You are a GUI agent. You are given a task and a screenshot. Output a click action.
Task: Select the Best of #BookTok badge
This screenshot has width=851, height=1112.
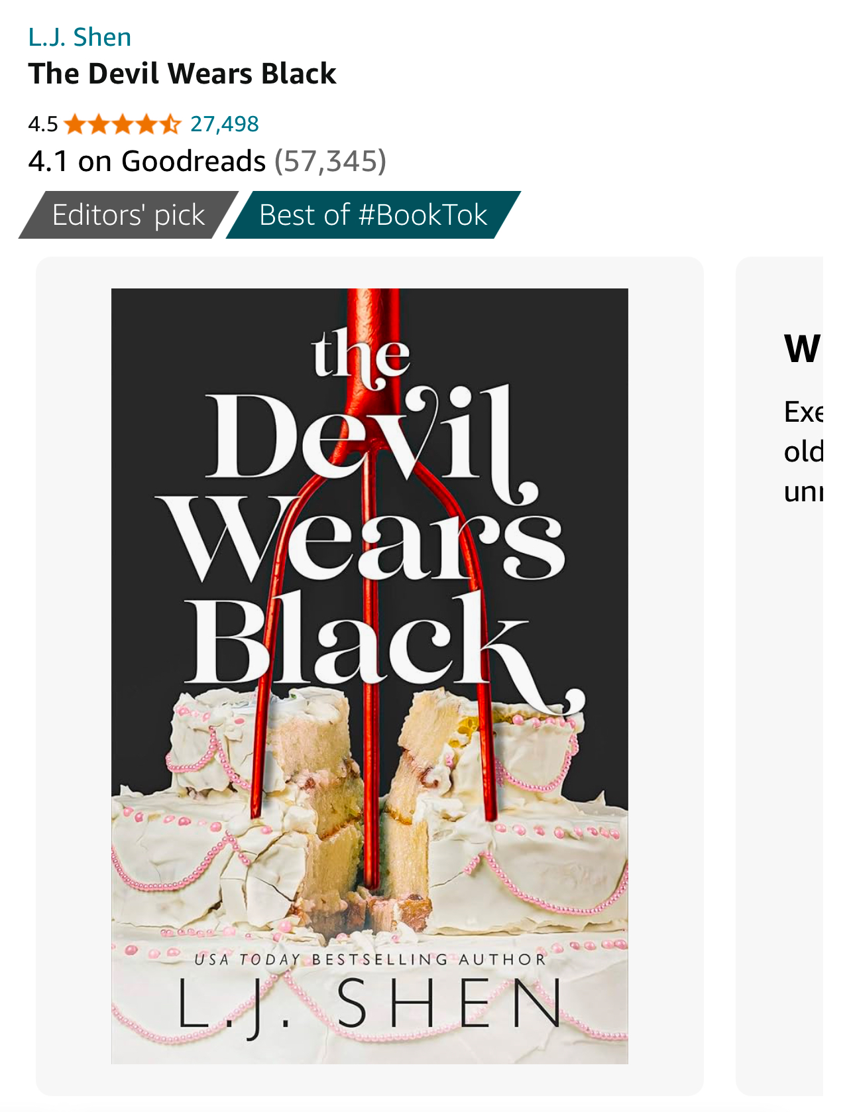coord(373,215)
